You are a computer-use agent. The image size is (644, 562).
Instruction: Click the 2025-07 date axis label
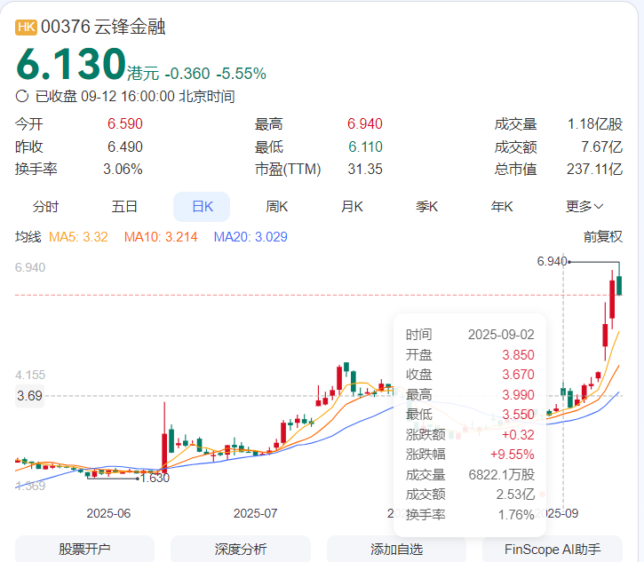click(255, 513)
